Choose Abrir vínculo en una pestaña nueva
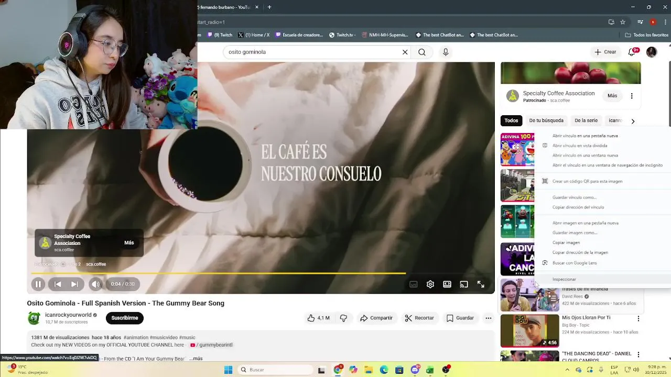The image size is (671, 377). point(602,136)
